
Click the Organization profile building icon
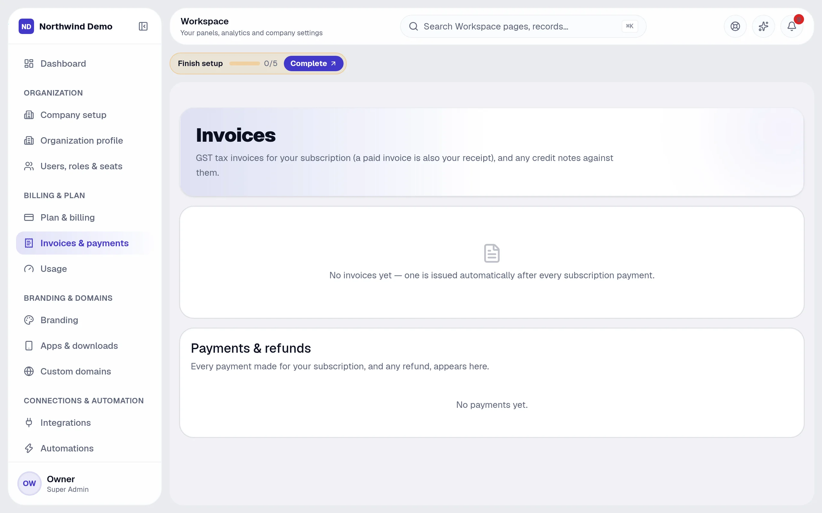point(29,140)
